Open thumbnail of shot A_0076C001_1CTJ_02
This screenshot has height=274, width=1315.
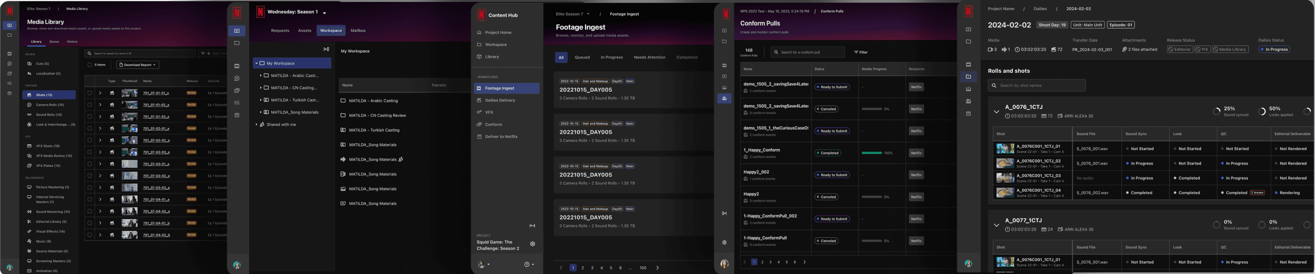(1005, 163)
